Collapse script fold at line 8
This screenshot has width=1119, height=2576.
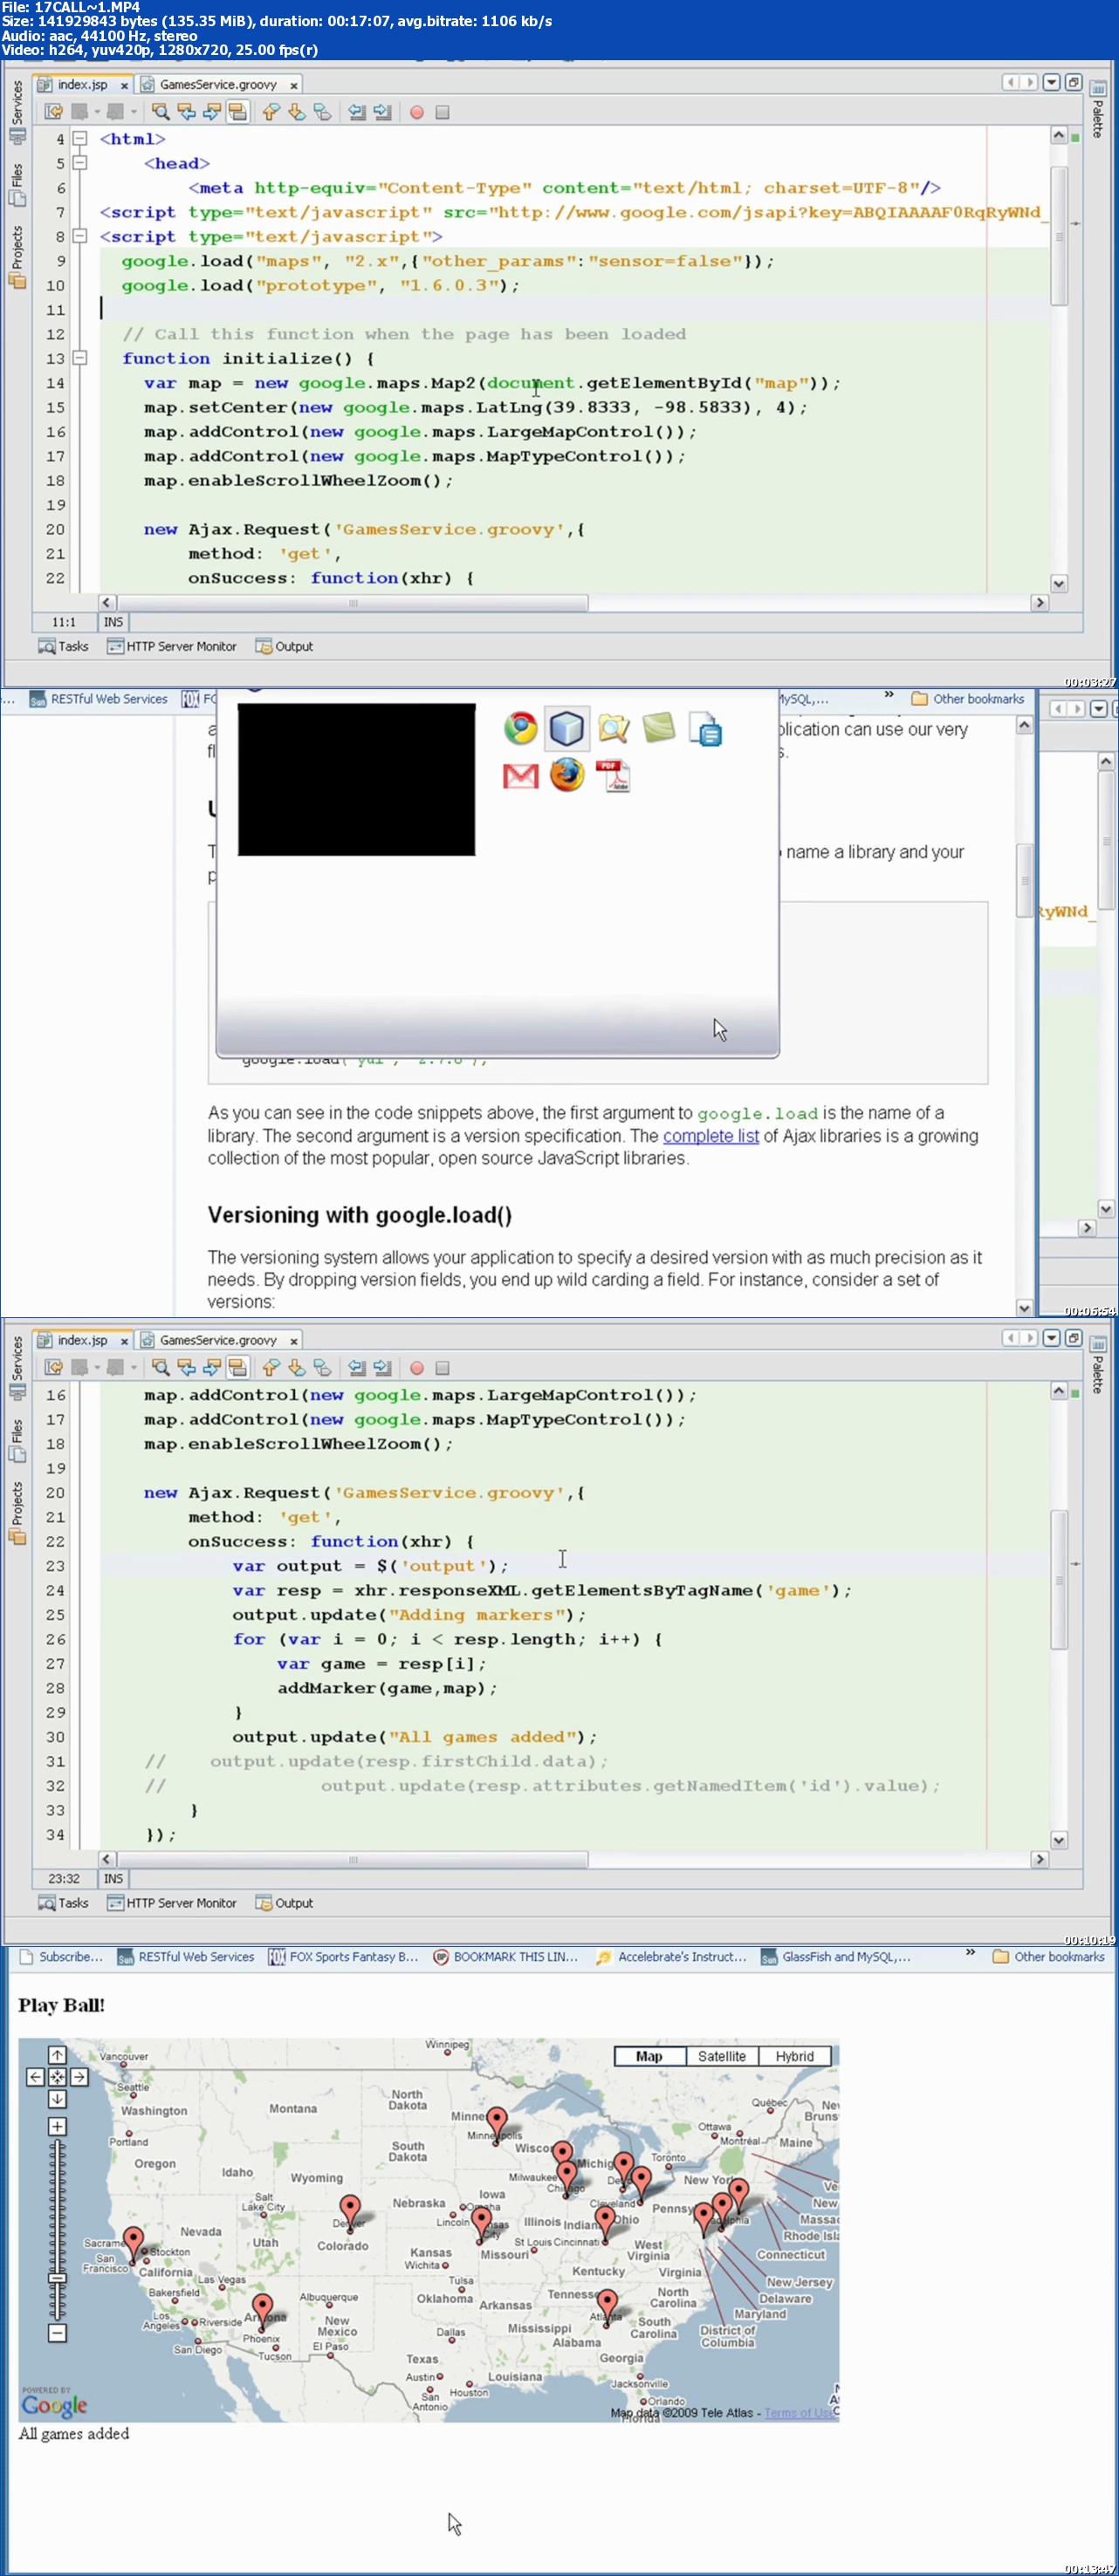80,236
